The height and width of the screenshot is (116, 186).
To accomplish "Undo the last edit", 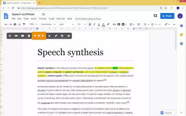I will pos(6,24).
